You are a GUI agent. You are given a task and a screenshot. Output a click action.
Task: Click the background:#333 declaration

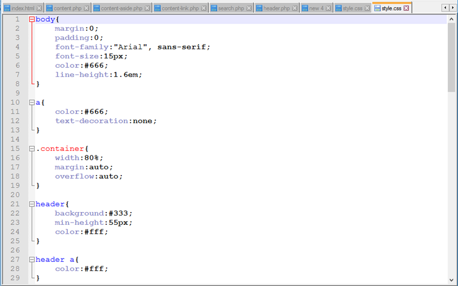pyautogui.click(x=94, y=213)
